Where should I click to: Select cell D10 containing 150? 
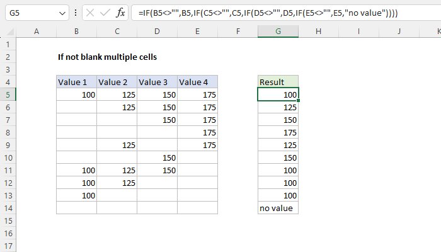(157, 157)
